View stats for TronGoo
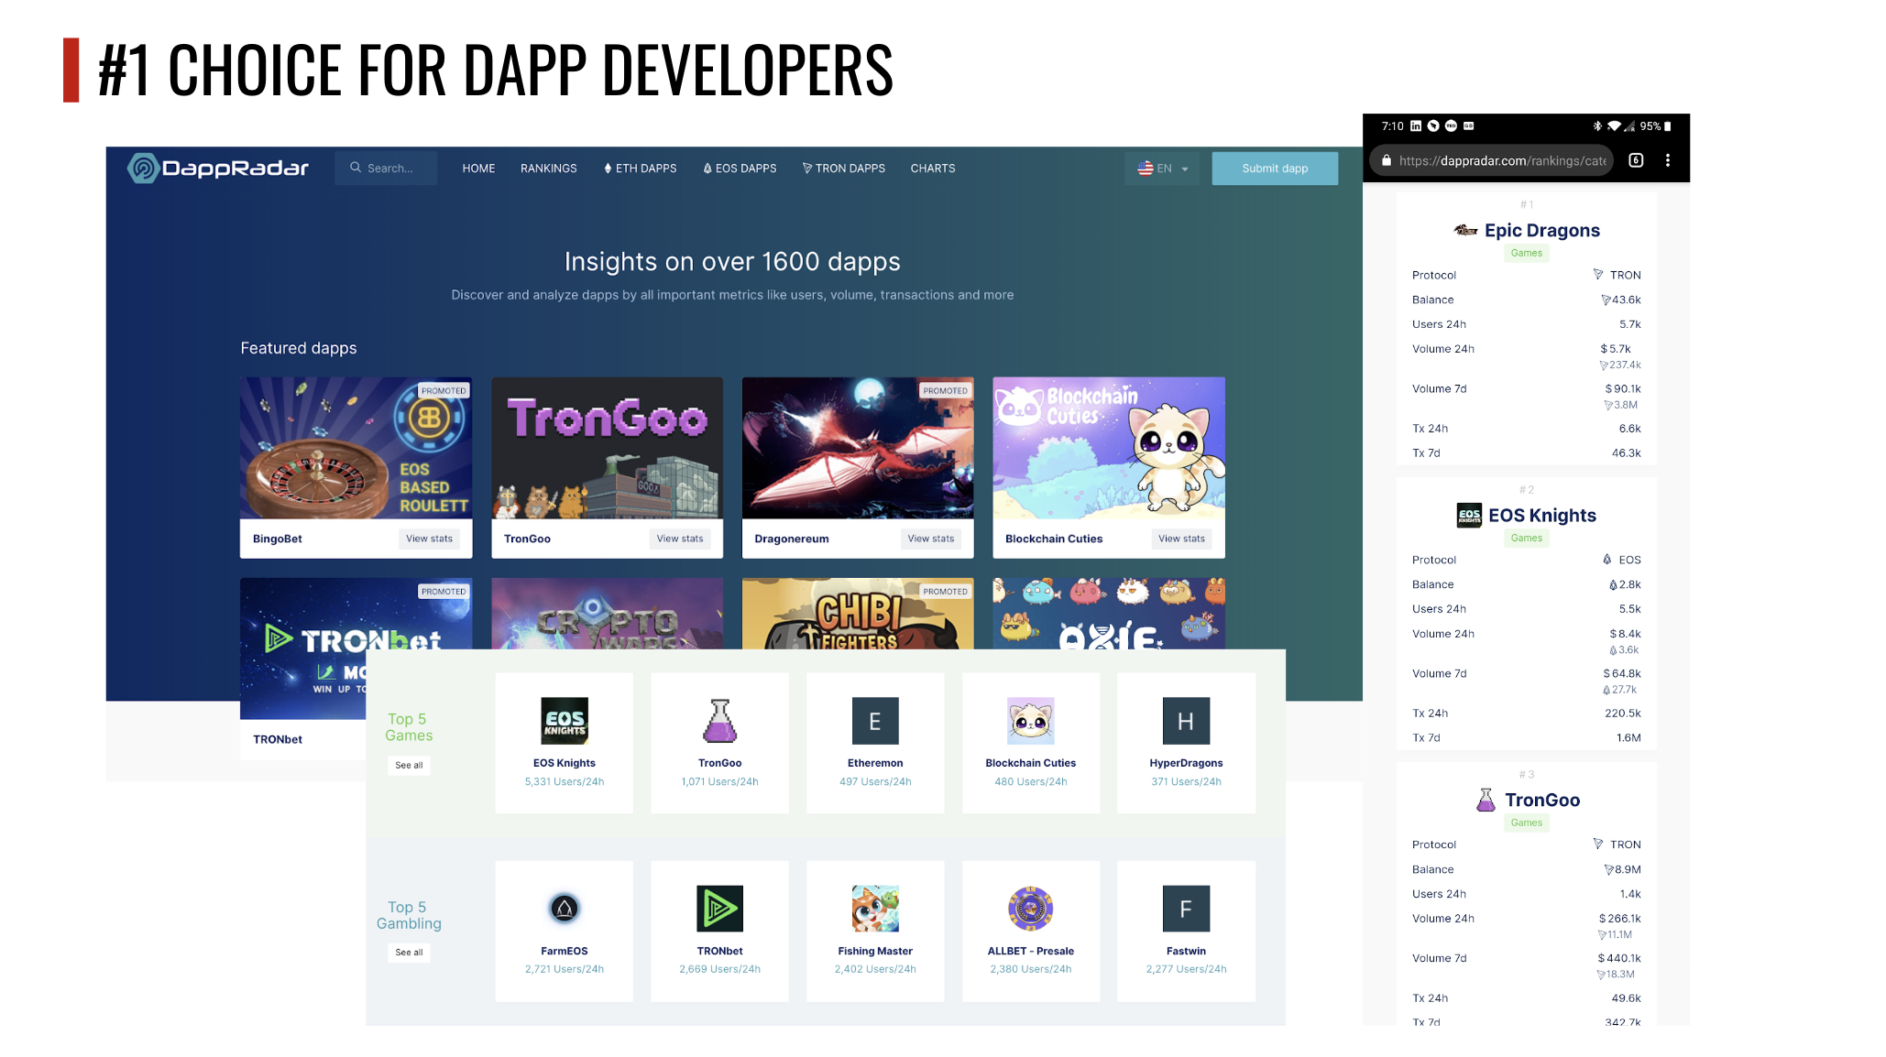Screen dimensions: 1886x1057 tap(680, 539)
